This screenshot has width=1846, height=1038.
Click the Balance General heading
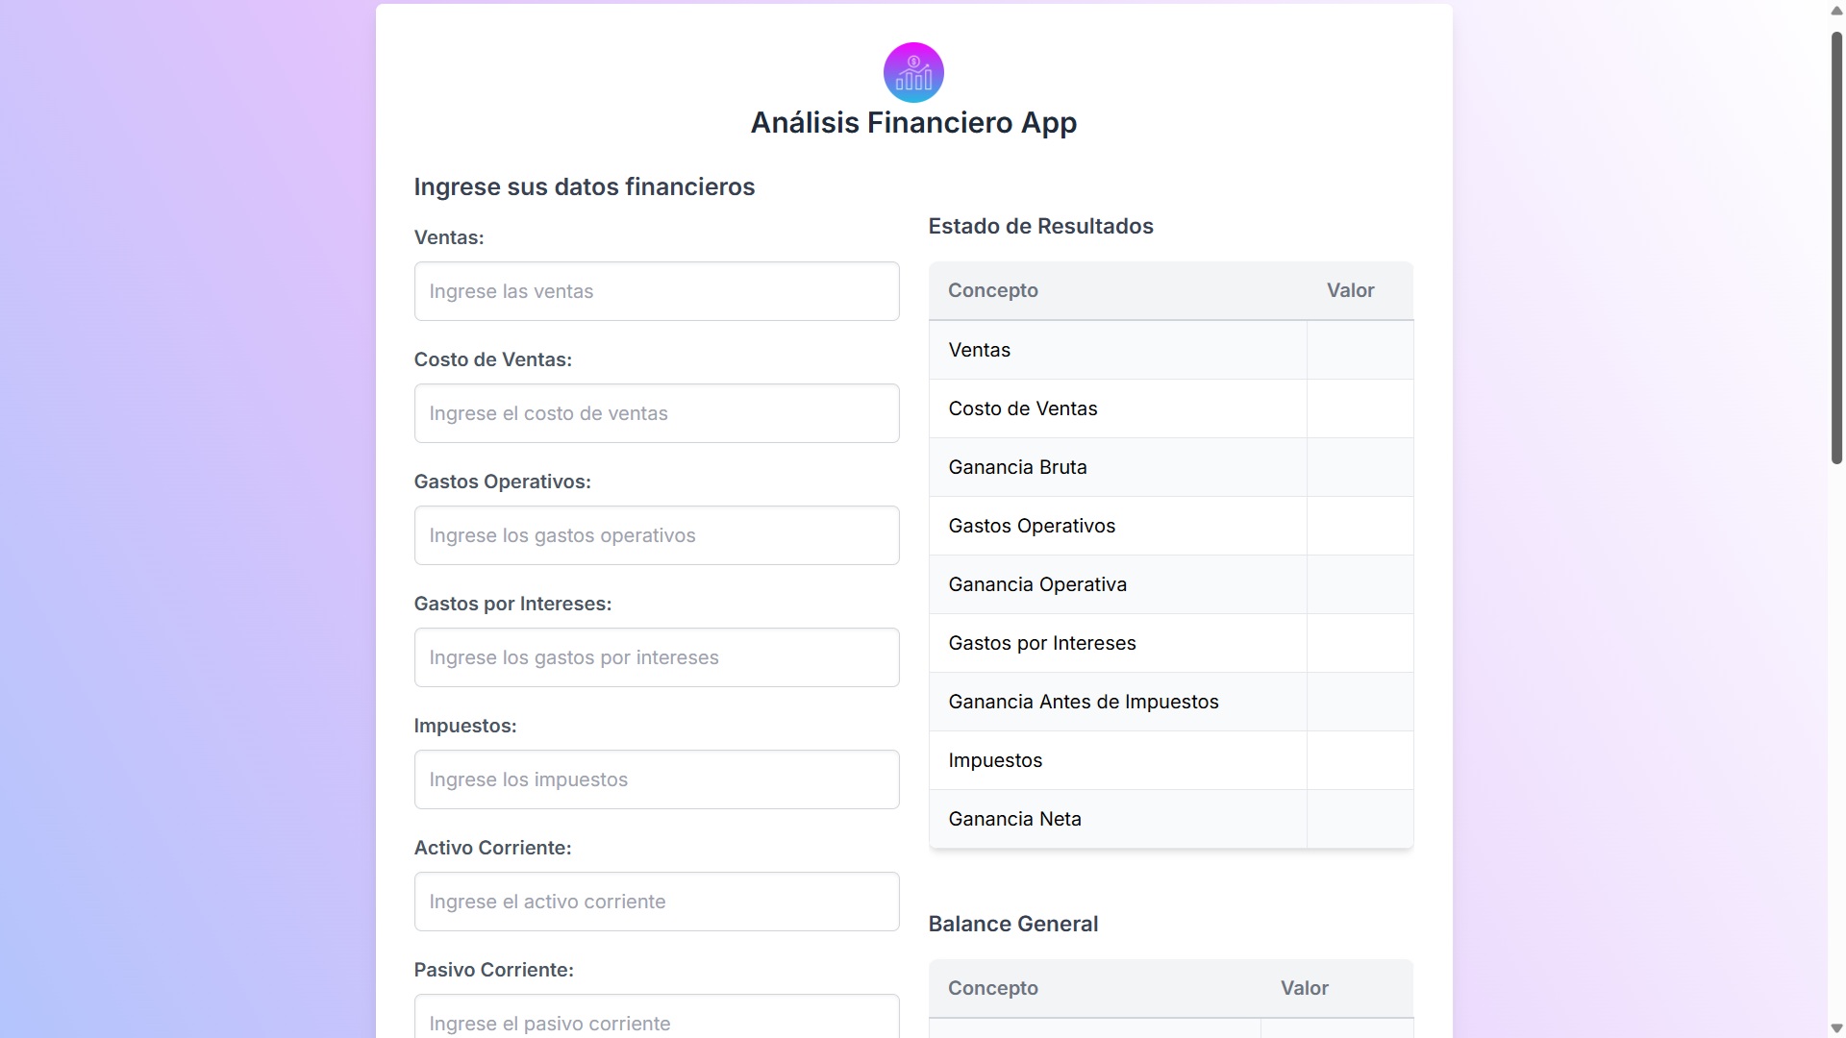(x=1012, y=924)
